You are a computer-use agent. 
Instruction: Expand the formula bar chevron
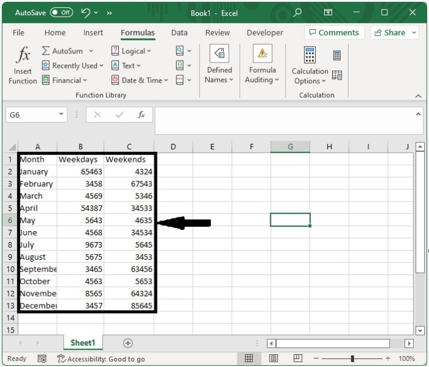point(418,114)
